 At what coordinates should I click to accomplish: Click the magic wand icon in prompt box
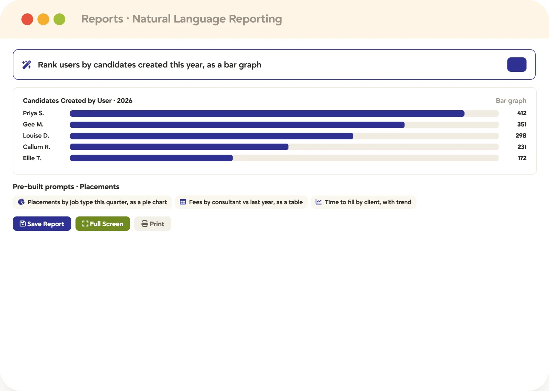tap(27, 65)
